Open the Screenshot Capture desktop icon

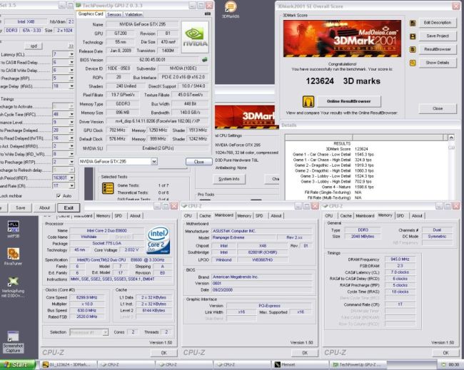[x=13, y=341]
